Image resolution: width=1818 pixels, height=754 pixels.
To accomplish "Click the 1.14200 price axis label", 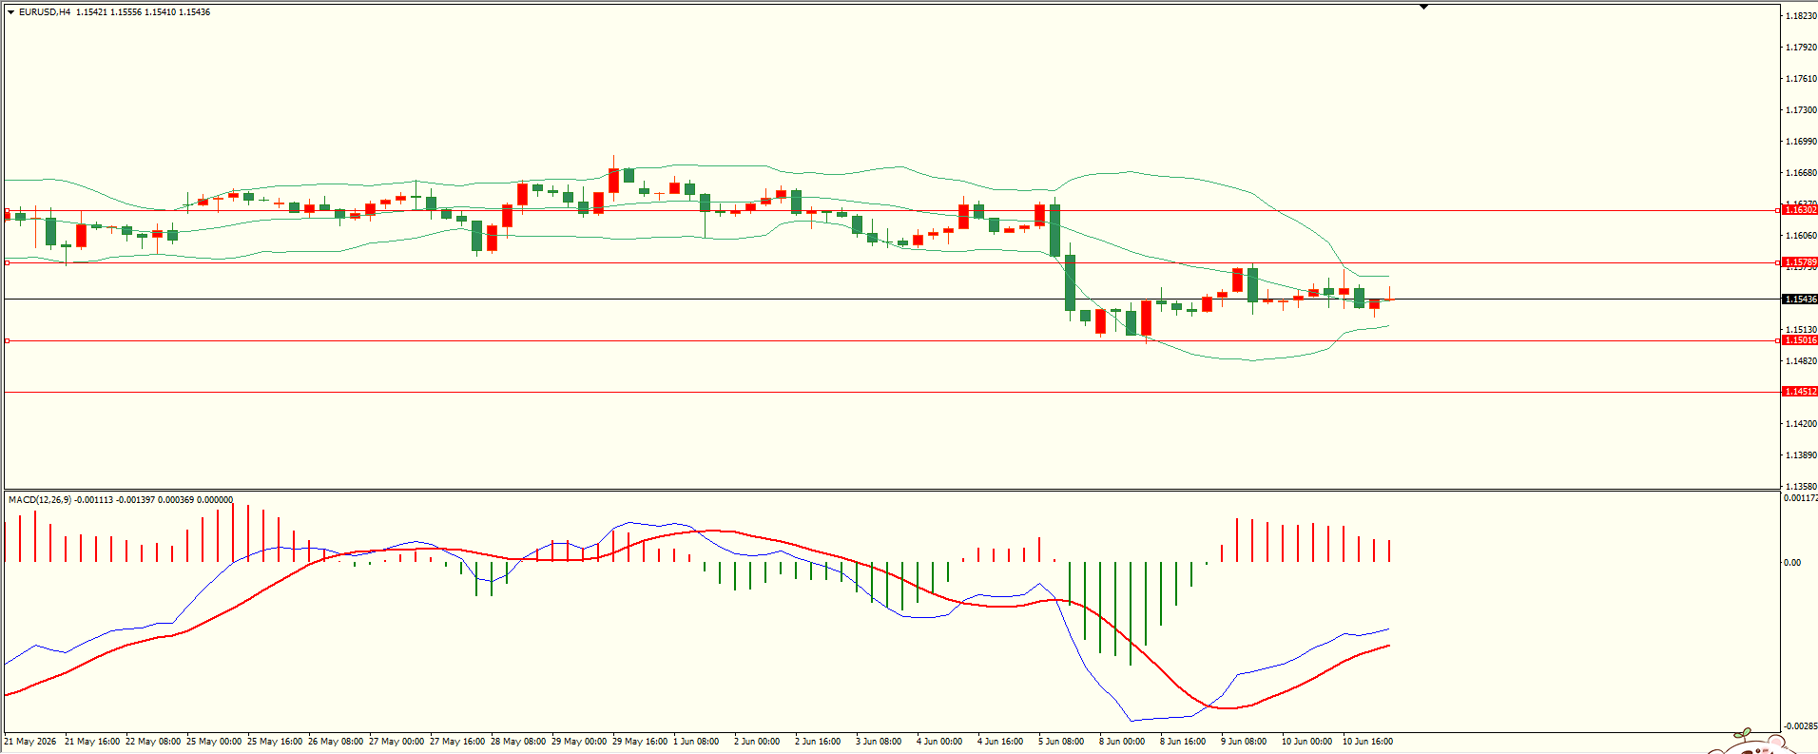I will point(1801,424).
